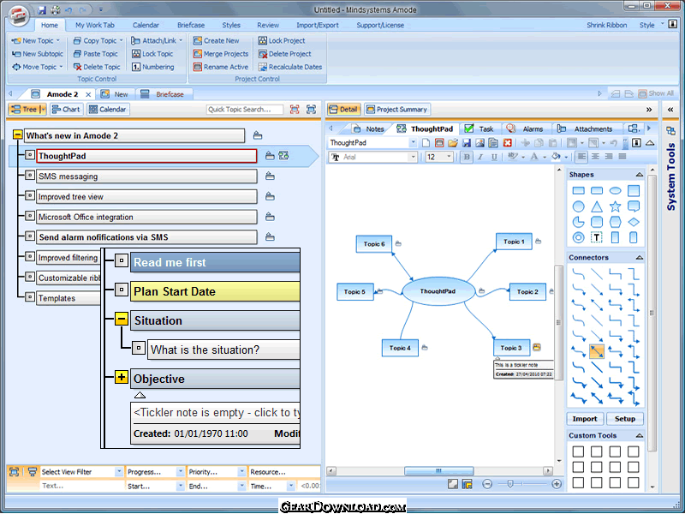This screenshot has width=685, height=514.
Task: Toggle the Project Summary pane button
Action: tap(396, 110)
